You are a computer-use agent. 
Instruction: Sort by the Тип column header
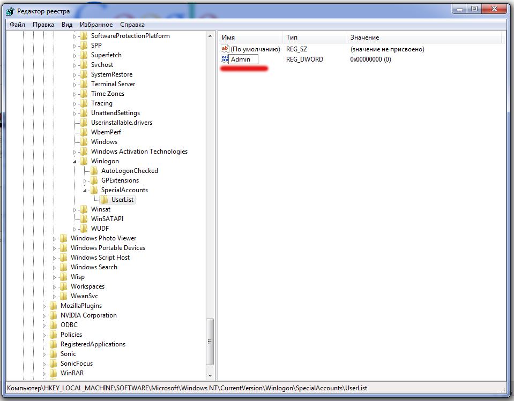tap(315, 37)
